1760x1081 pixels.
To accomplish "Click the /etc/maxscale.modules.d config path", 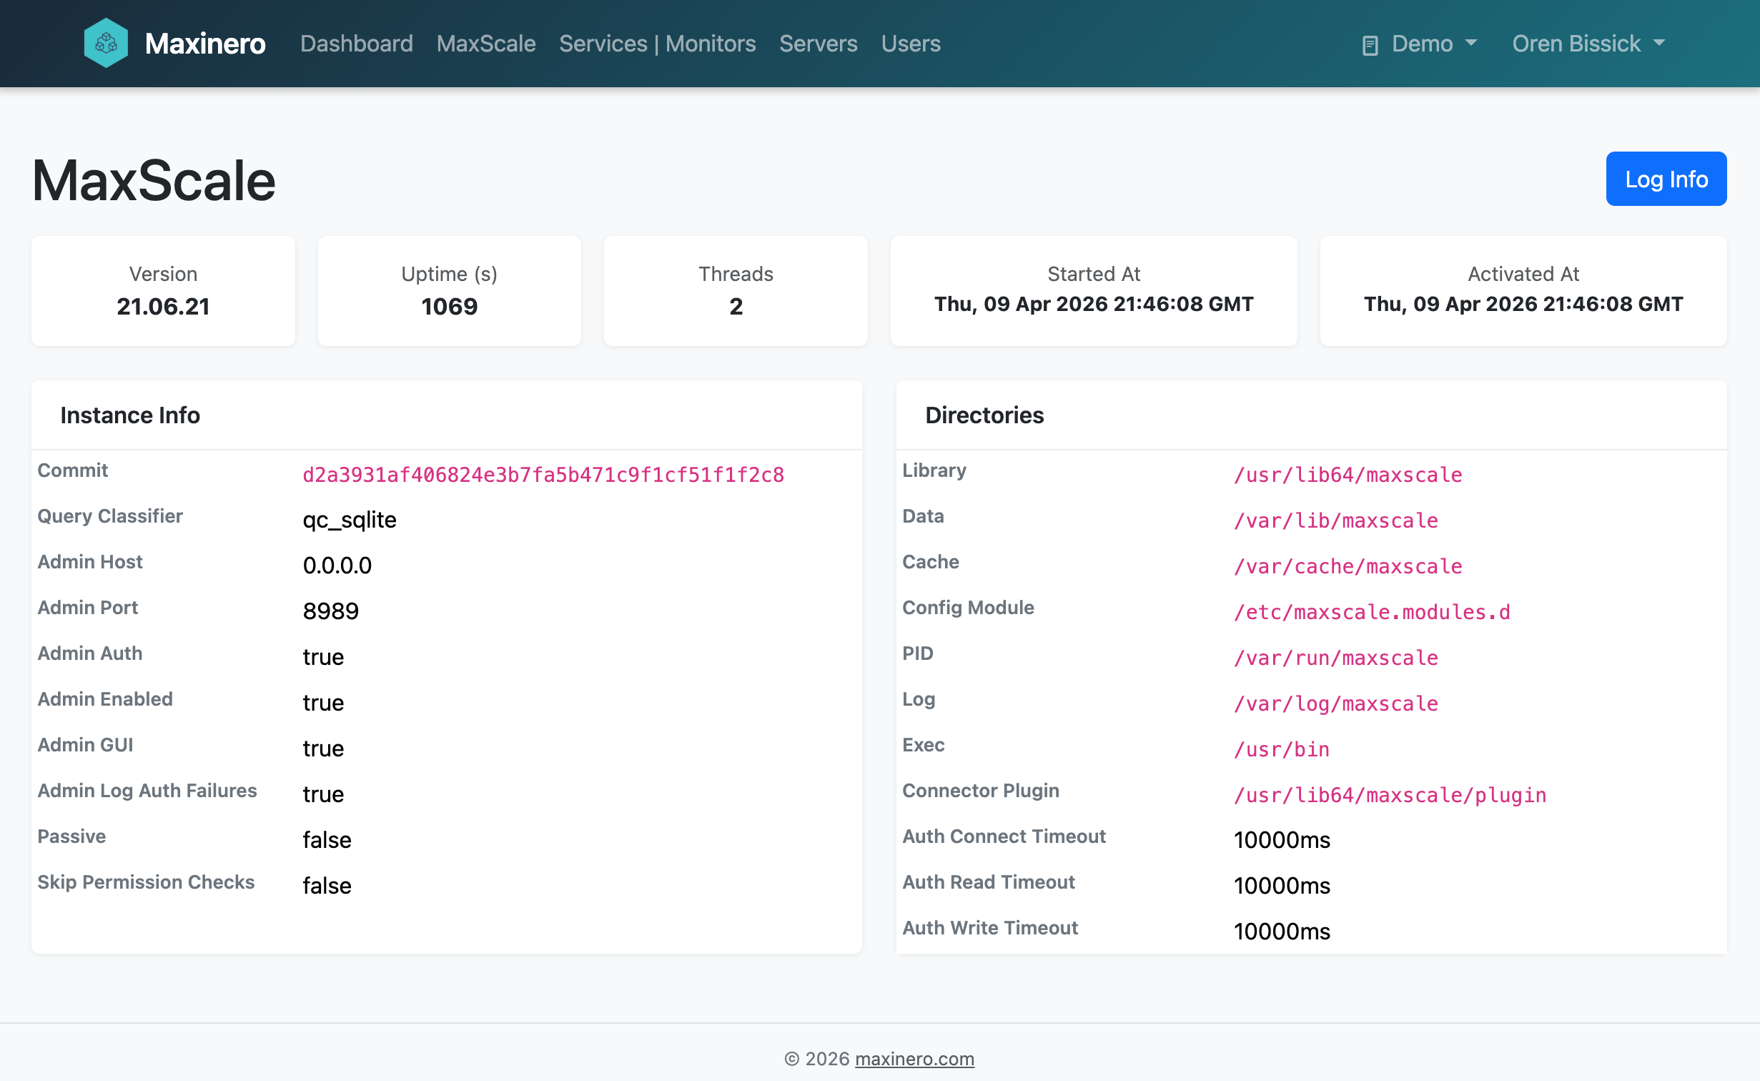I will [1371, 612].
